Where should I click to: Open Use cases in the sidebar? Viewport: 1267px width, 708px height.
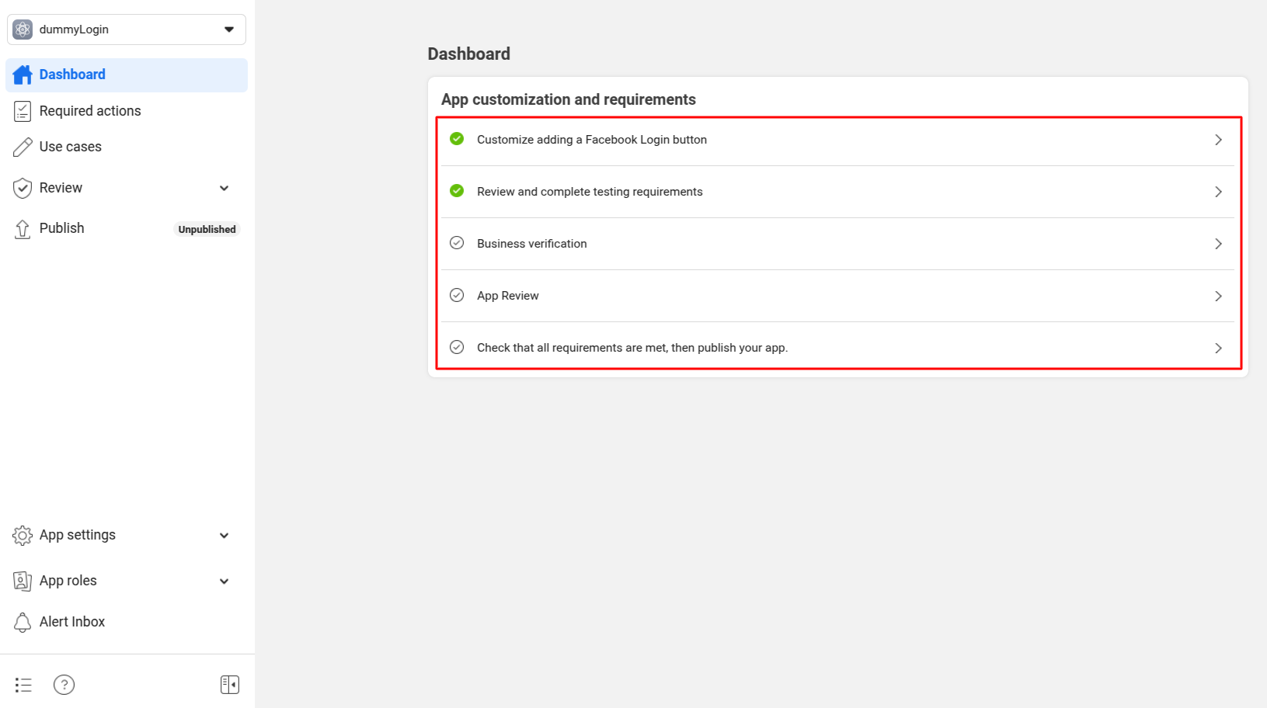[71, 147]
